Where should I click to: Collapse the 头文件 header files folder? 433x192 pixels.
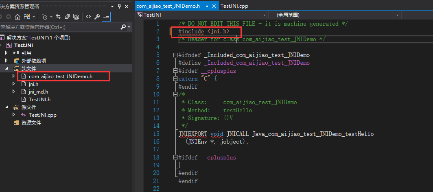tap(6, 68)
